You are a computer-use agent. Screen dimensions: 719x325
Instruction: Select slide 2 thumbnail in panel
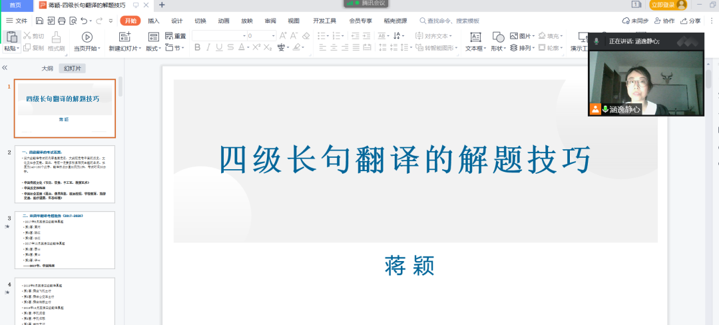65,174
